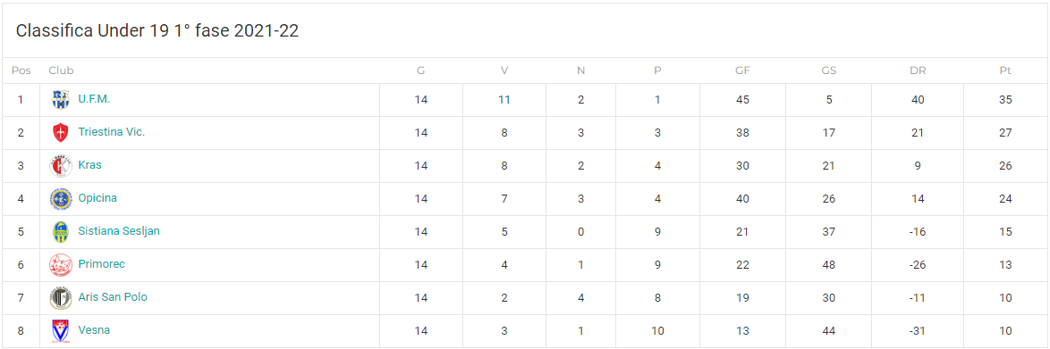This screenshot has width=1050, height=349.
Task: Follow the Kras club name link
Action: pos(89,164)
